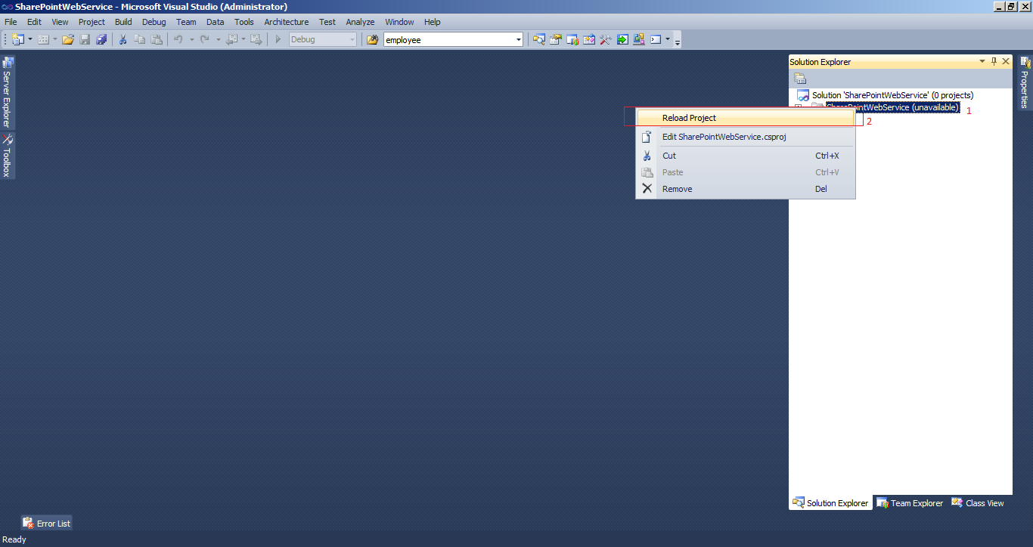This screenshot has height=547, width=1033.
Task: Click the Start Debugging play icon
Action: point(278,39)
